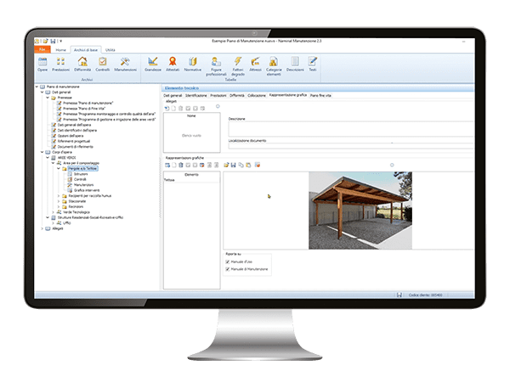510x382 pixels.
Task: Toggle the Manuale di Manutenzione checkbox
Action: pyautogui.click(x=229, y=269)
